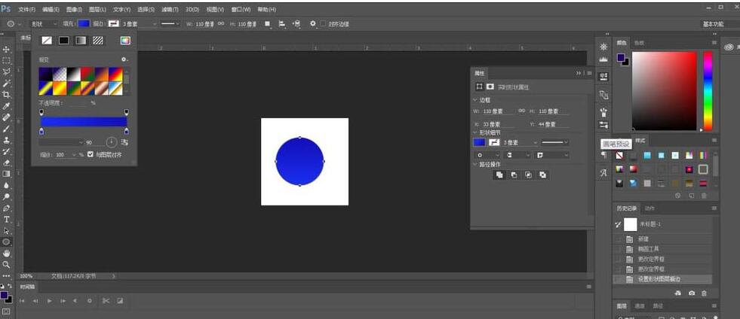
Task: Open the stroke line style dropdown in options bar
Action: [169, 24]
